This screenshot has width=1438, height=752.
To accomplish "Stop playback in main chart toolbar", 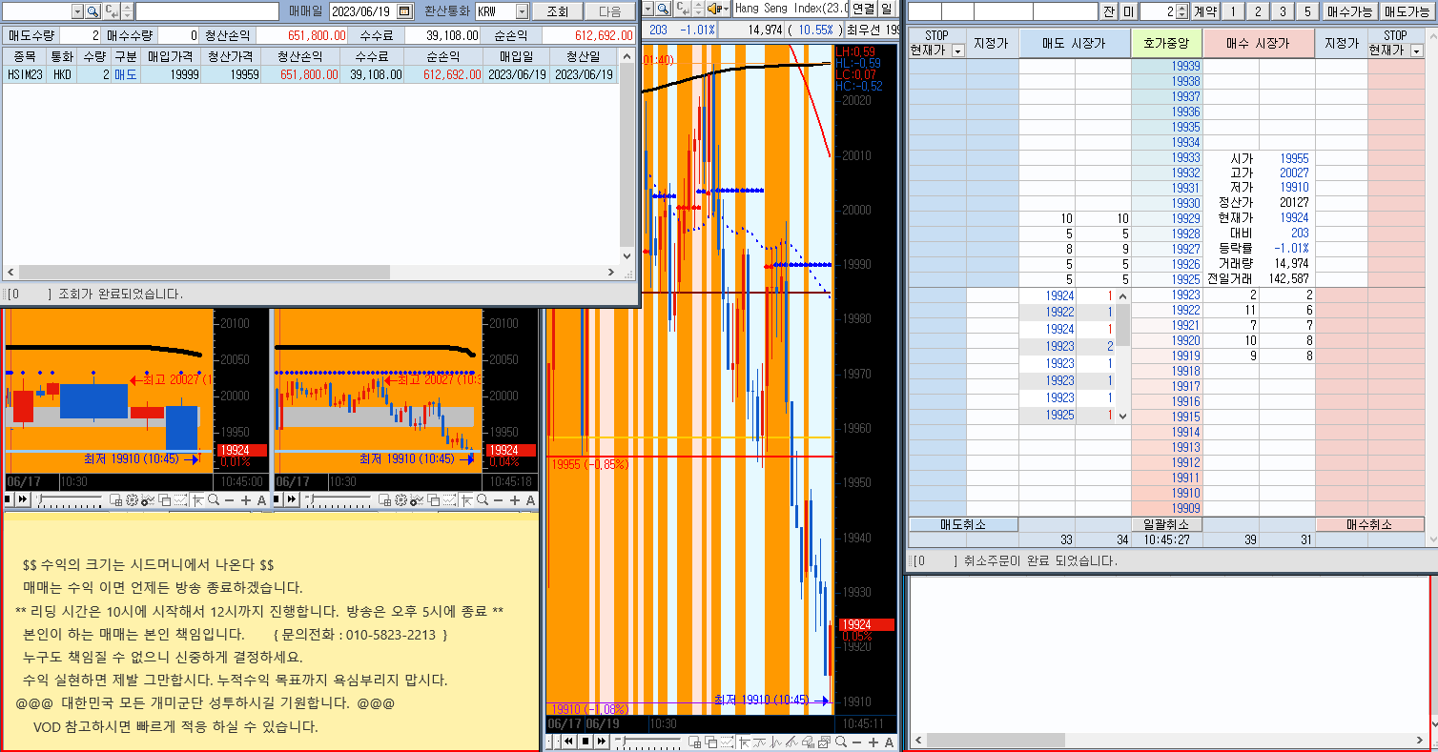I will [585, 742].
